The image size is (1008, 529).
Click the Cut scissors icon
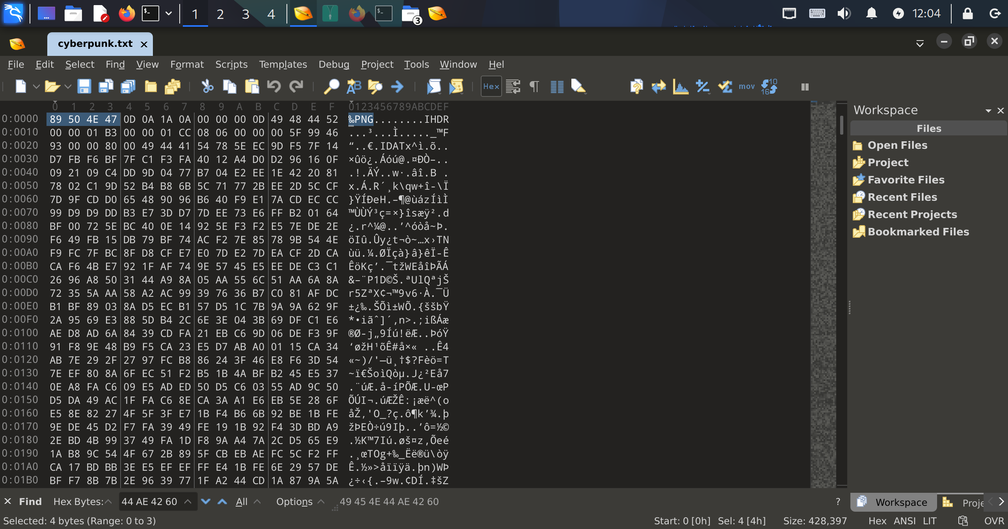click(x=207, y=86)
